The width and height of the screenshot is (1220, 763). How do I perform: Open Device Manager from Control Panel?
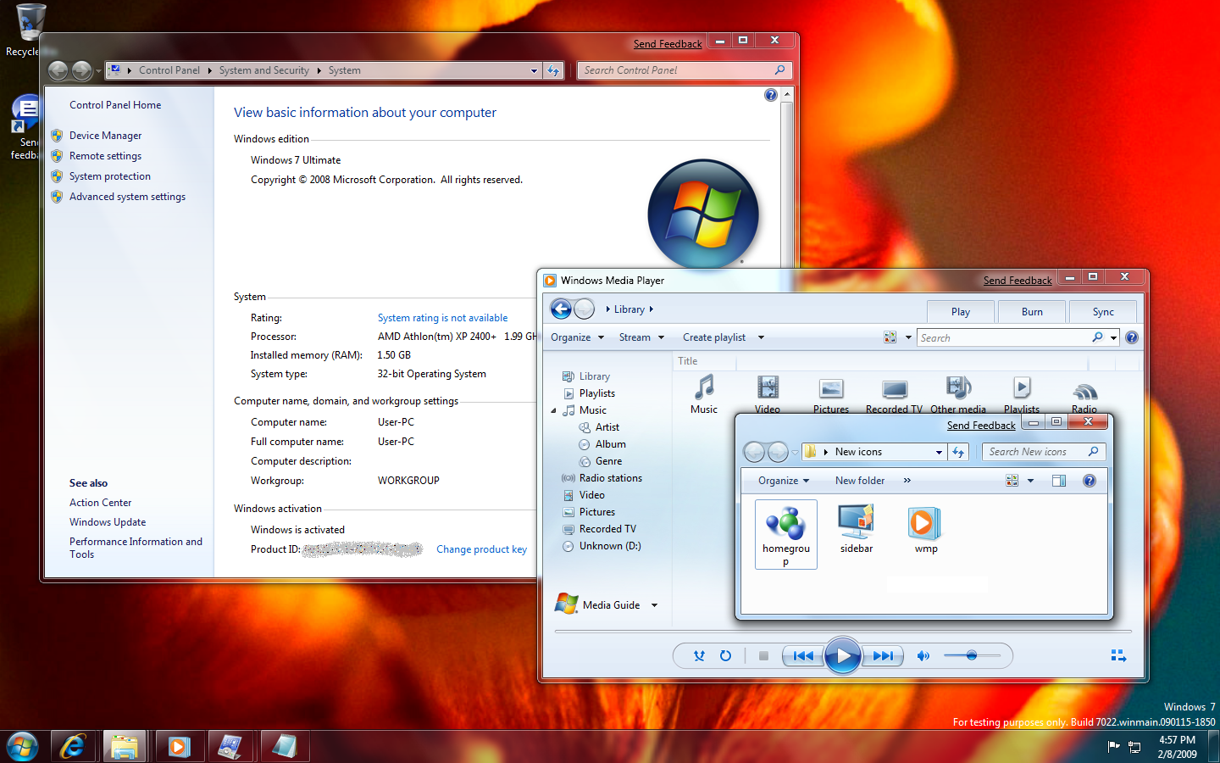(x=105, y=136)
